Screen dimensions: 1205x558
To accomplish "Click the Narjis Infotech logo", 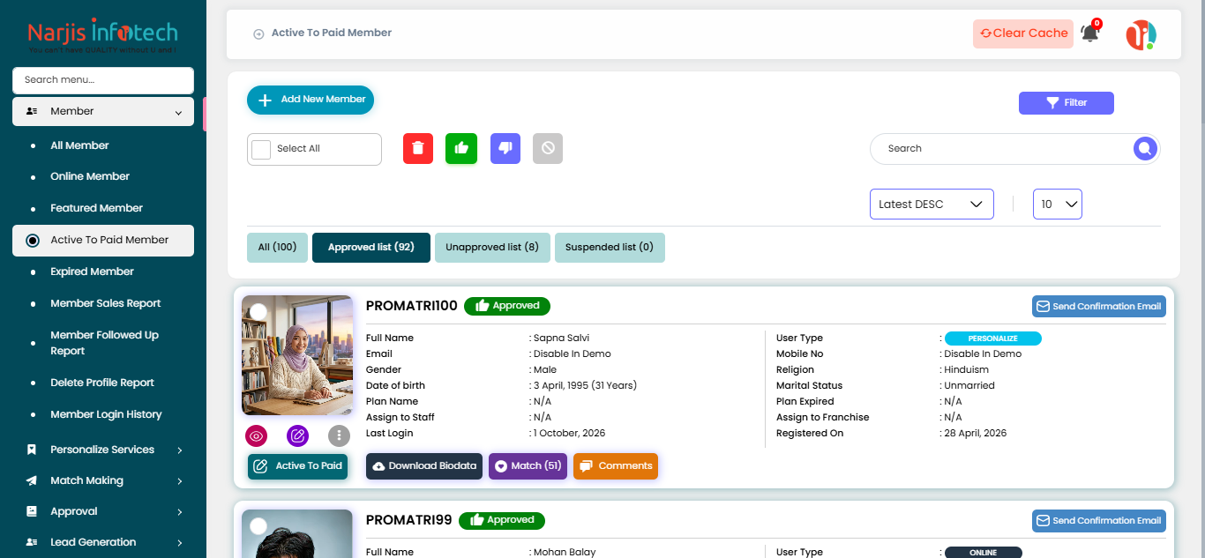I will [x=102, y=37].
